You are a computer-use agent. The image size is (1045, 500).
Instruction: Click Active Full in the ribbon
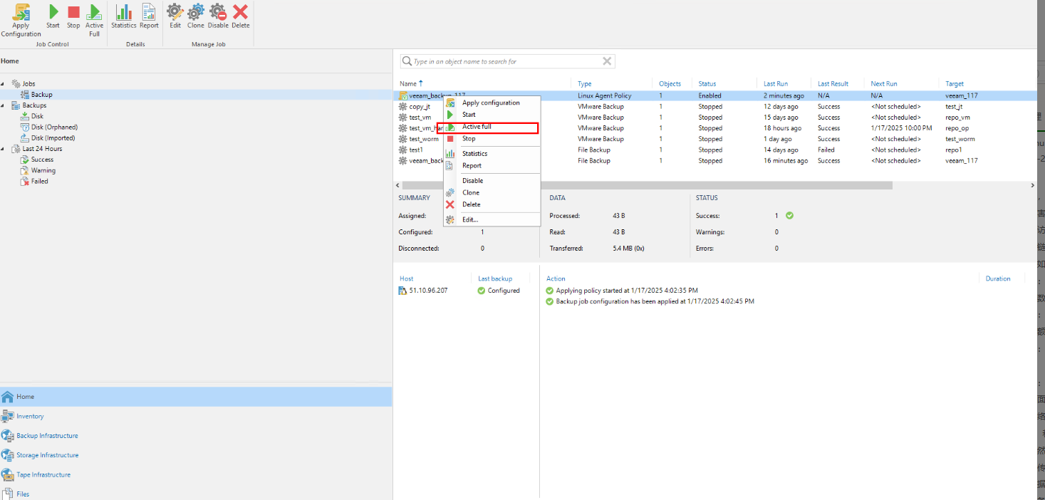click(x=94, y=13)
